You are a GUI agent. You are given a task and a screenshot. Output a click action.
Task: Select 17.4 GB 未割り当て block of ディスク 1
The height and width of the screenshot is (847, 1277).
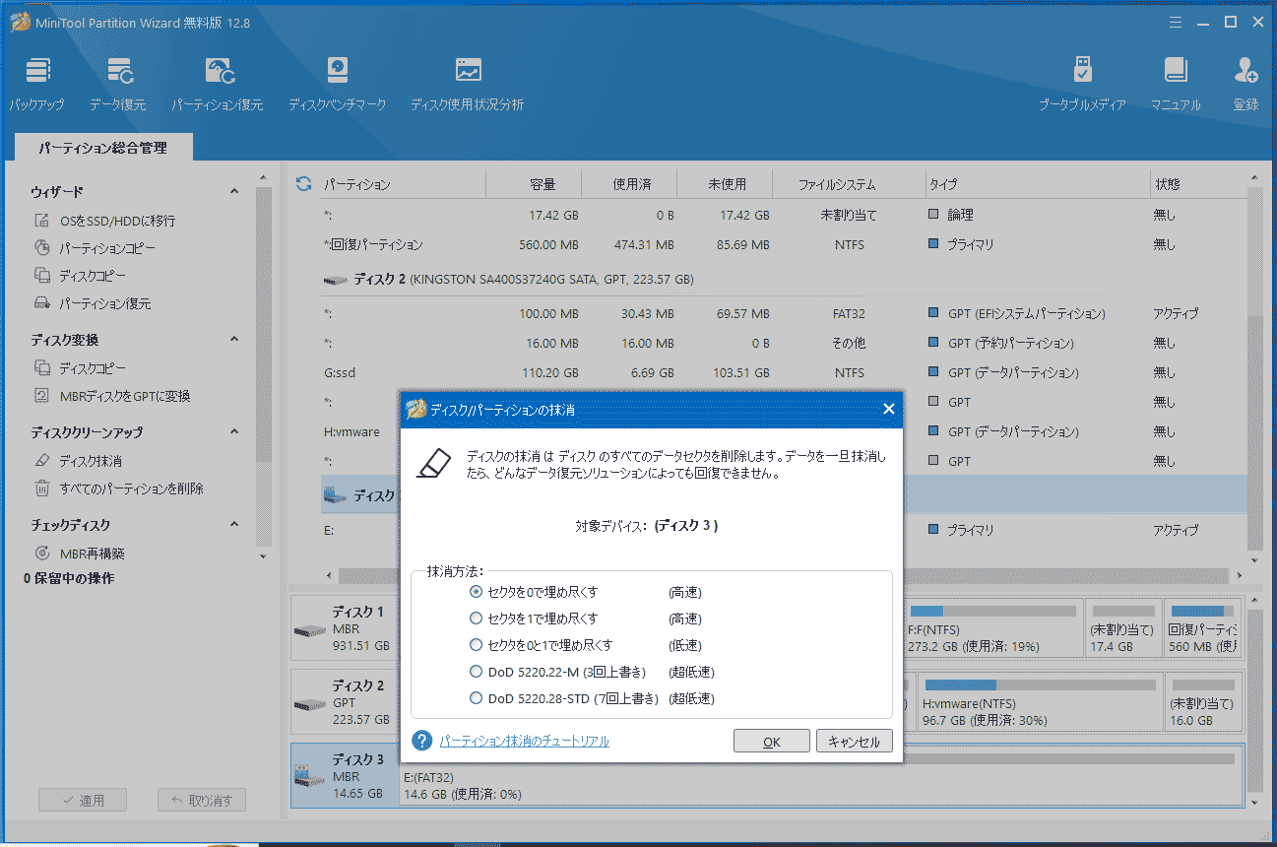[x=1122, y=629]
